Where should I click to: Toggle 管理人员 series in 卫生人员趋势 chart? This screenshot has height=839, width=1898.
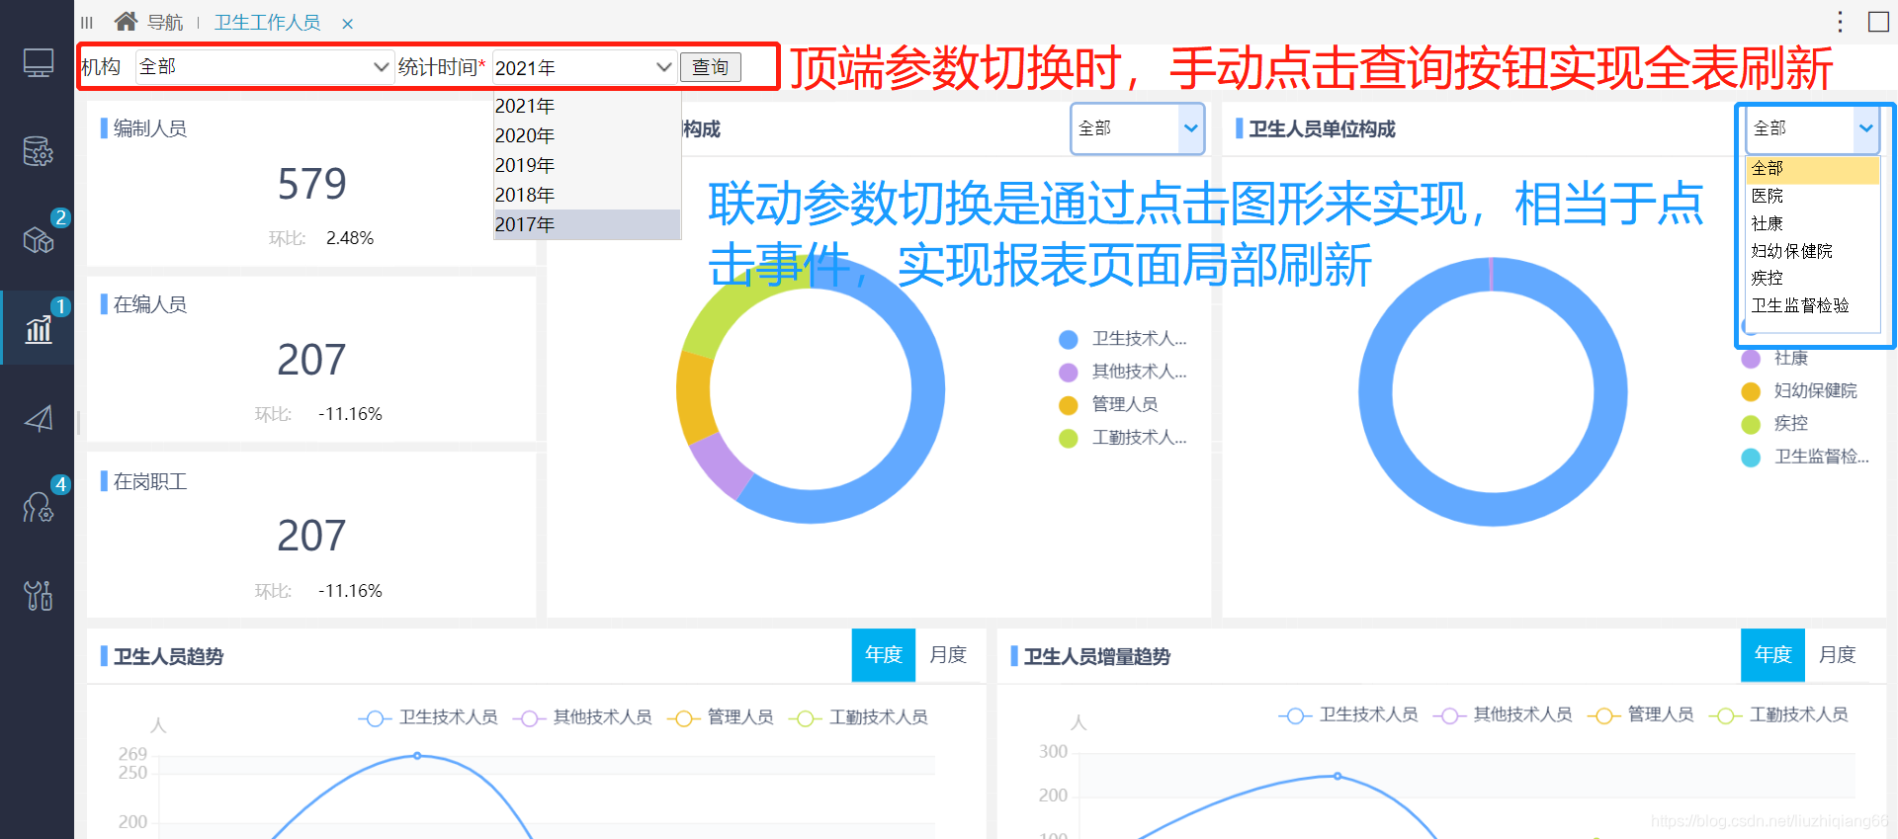pyautogui.click(x=721, y=717)
